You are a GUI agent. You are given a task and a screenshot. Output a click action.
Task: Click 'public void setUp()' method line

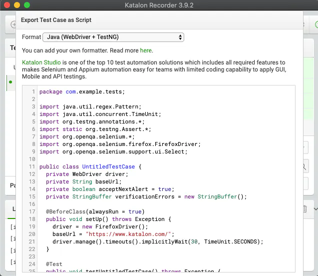[108, 219]
